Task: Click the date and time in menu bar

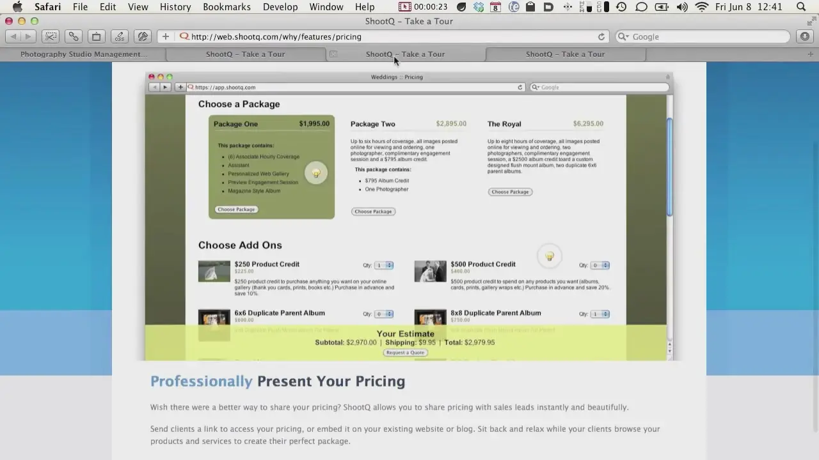Action: [x=749, y=7]
